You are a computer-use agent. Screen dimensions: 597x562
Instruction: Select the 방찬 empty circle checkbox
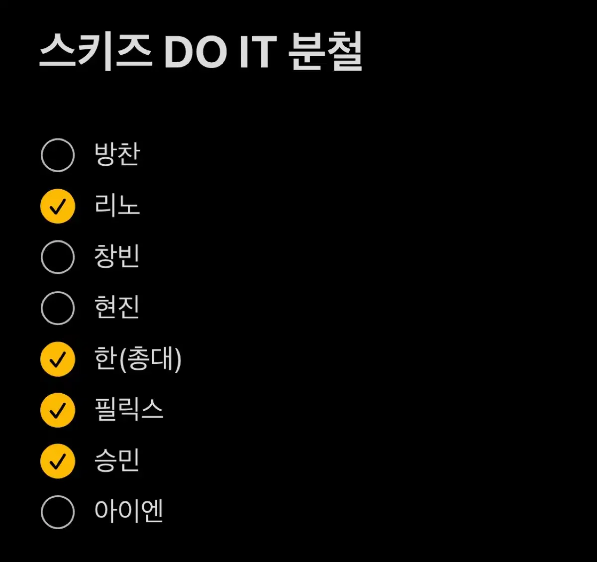(58, 155)
